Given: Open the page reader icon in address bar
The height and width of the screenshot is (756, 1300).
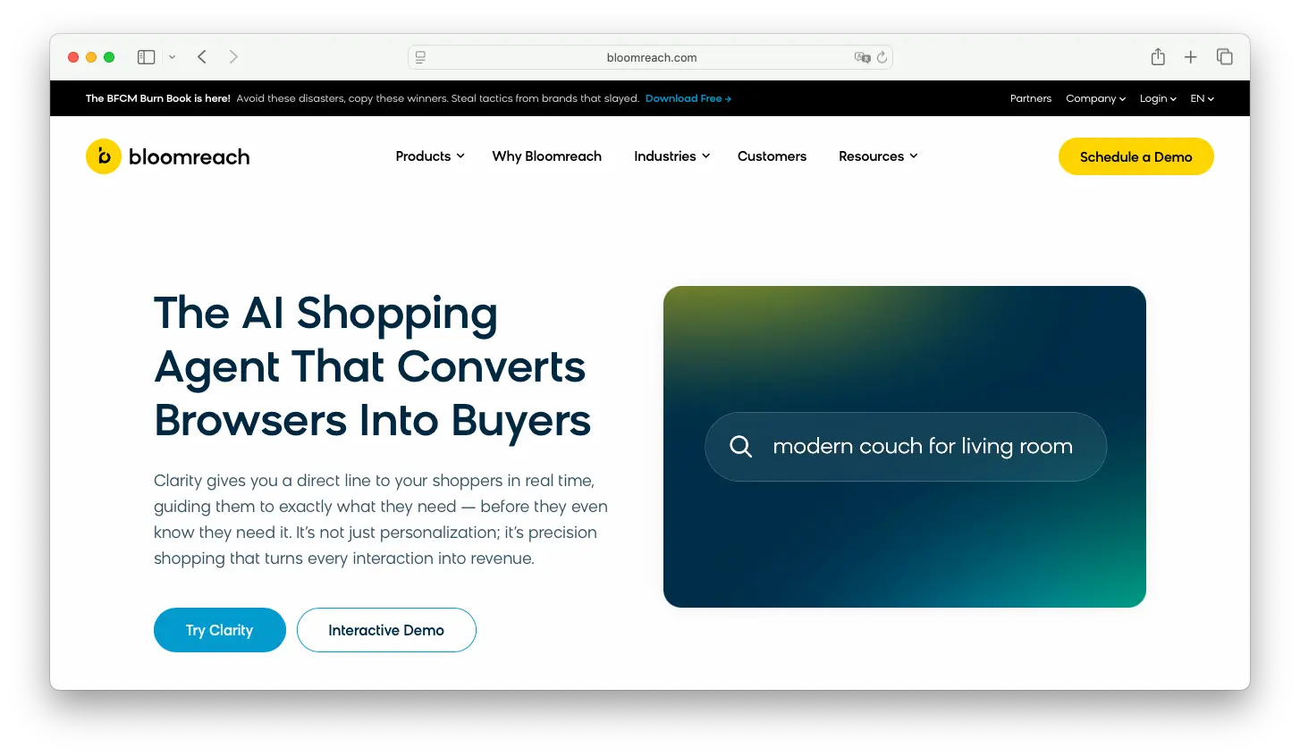Looking at the screenshot, I should (x=420, y=57).
